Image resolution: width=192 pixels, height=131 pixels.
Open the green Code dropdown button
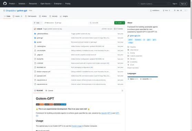[x=119, y=23]
